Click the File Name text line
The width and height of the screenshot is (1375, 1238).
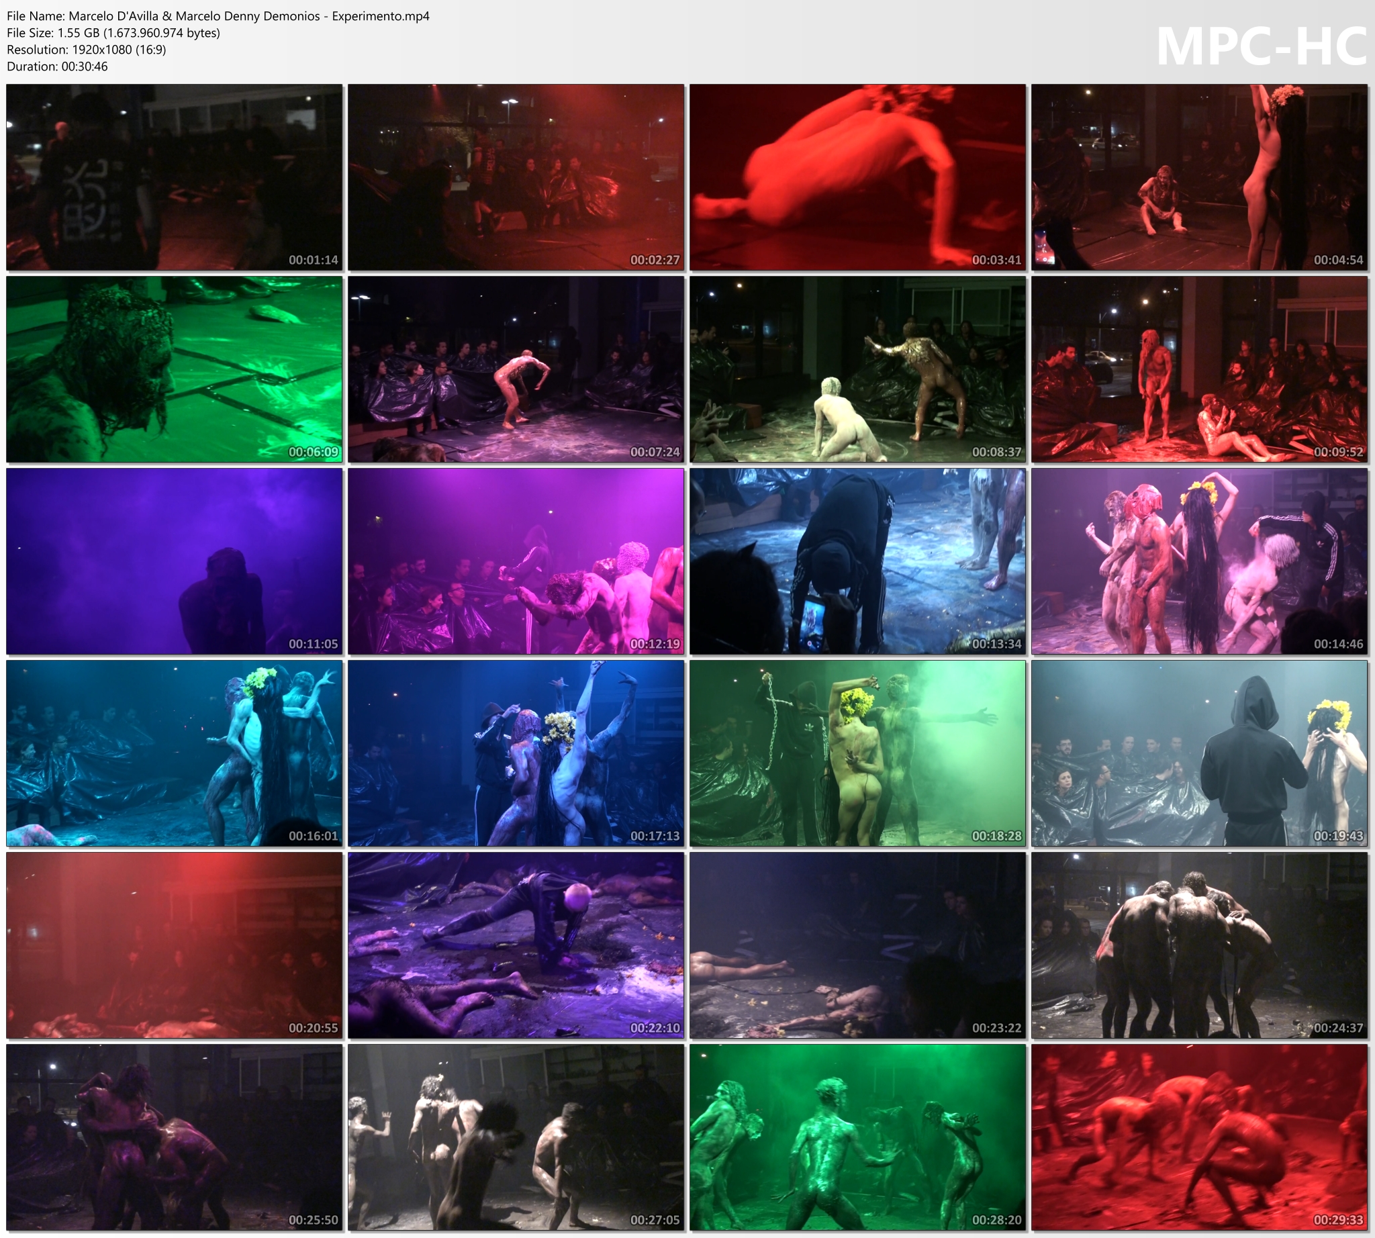218,15
